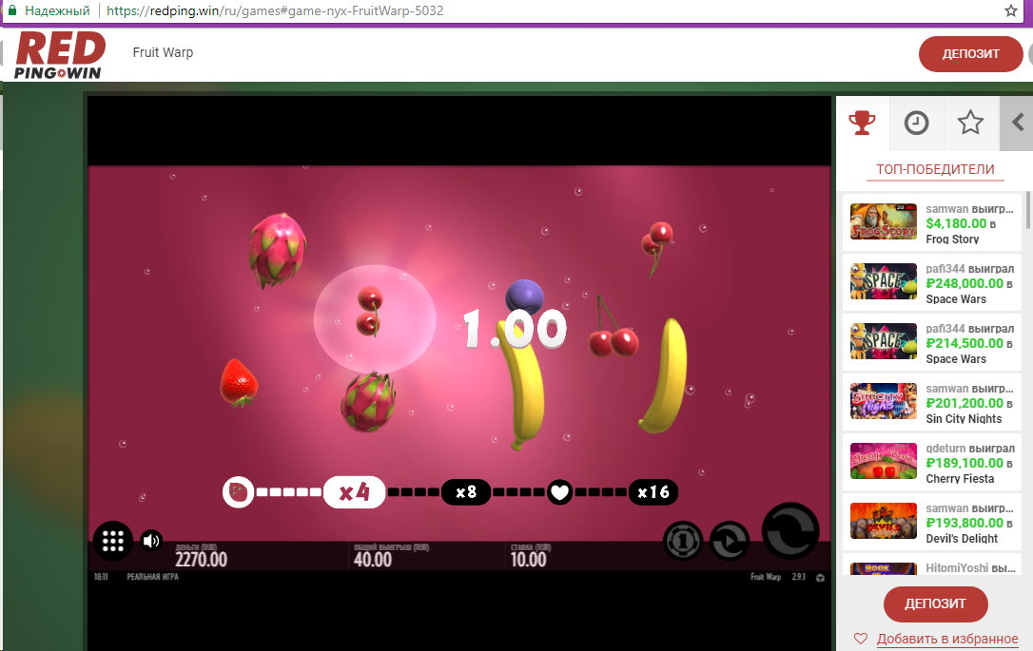
Task: Click the x8 multiplier marker
Action: pyautogui.click(x=466, y=492)
